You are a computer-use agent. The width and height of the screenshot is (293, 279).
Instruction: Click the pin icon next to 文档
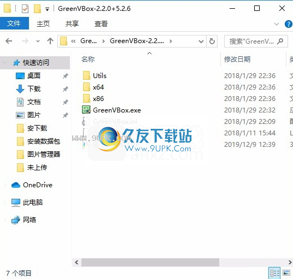65,102
